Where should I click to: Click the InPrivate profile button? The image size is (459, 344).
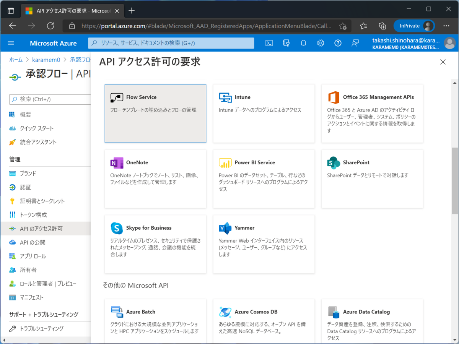point(414,26)
